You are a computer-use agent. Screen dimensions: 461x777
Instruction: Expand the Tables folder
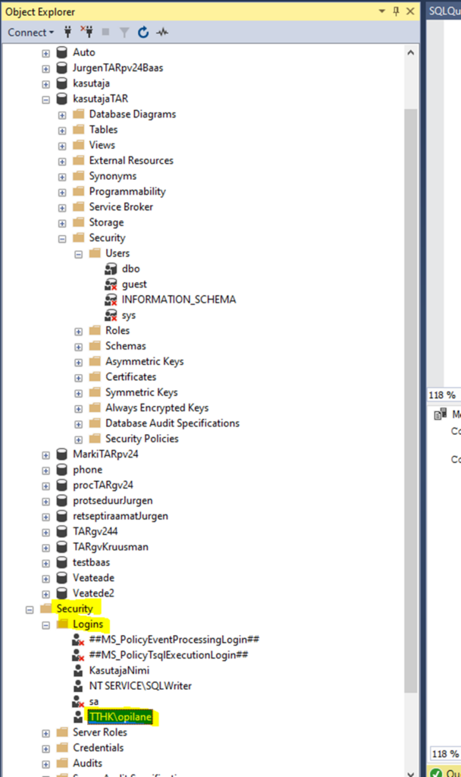click(62, 130)
